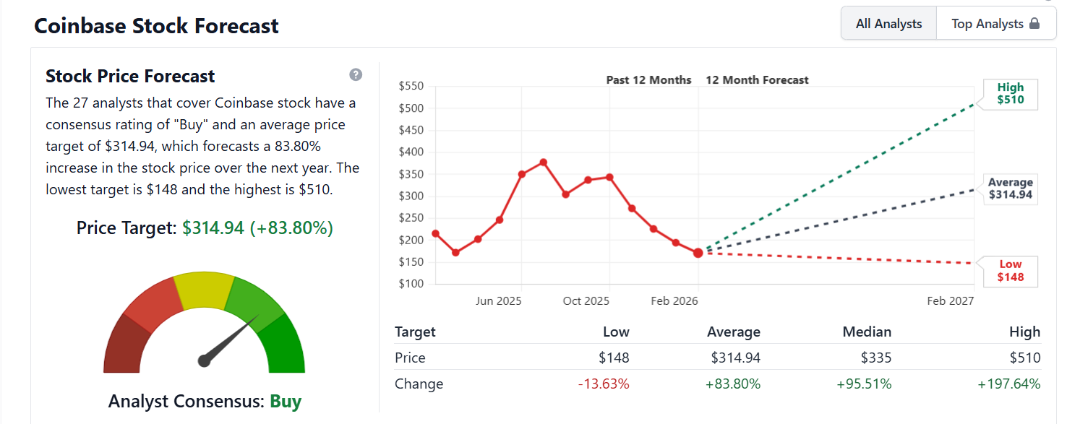Click the Low change -13.63% value
The height and width of the screenshot is (424, 1067).
(604, 384)
